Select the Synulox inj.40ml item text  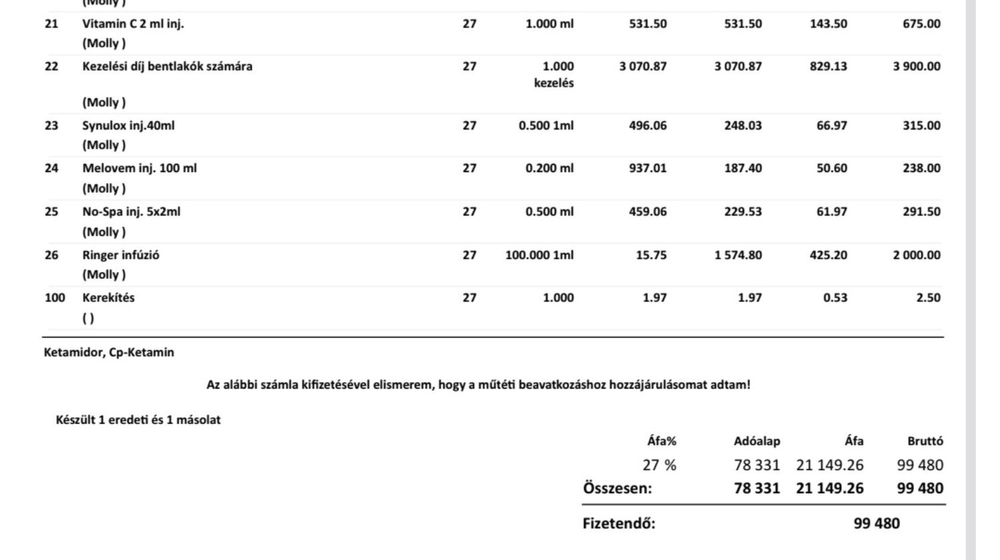pos(128,125)
